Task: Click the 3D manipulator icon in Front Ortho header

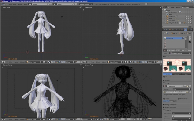Action: click(57, 62)
